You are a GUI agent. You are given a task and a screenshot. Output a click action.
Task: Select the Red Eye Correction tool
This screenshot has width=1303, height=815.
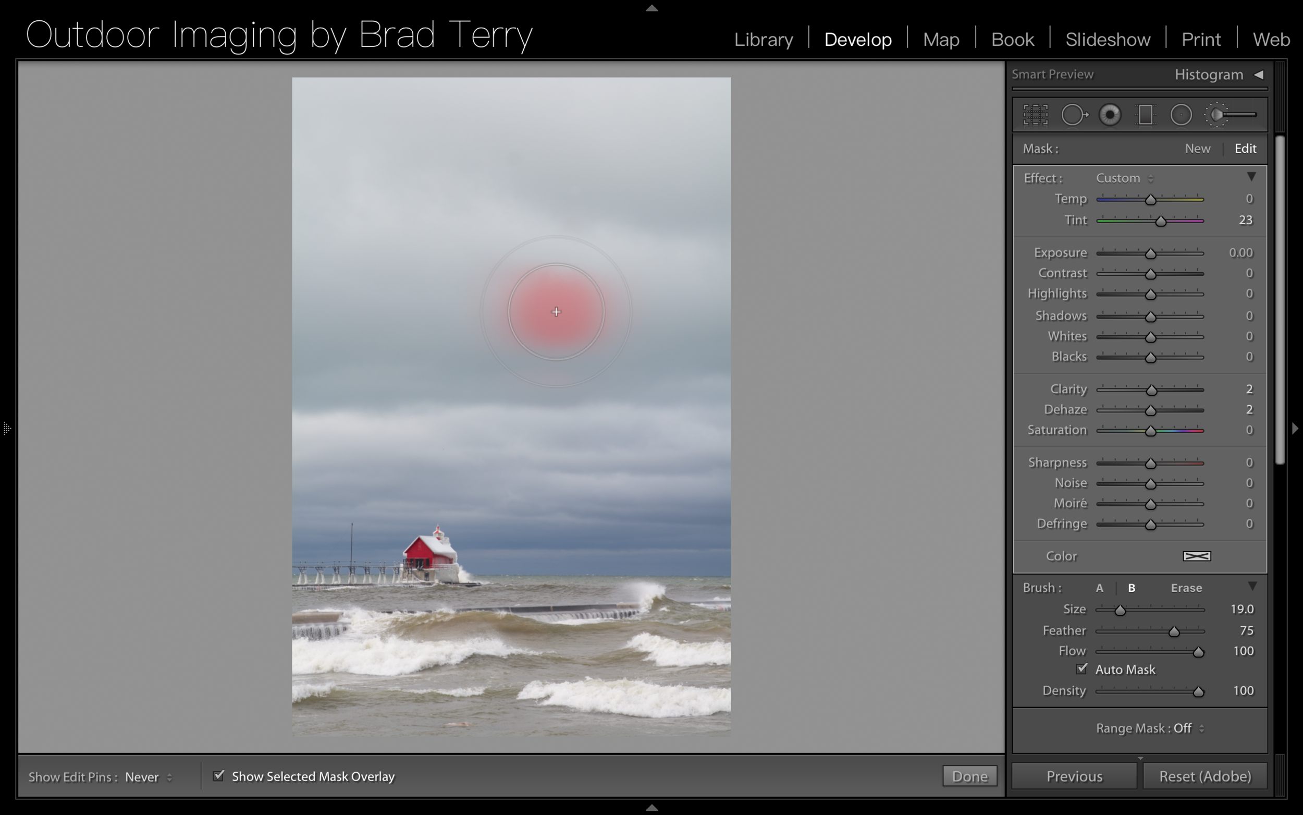coord(1110,115)
